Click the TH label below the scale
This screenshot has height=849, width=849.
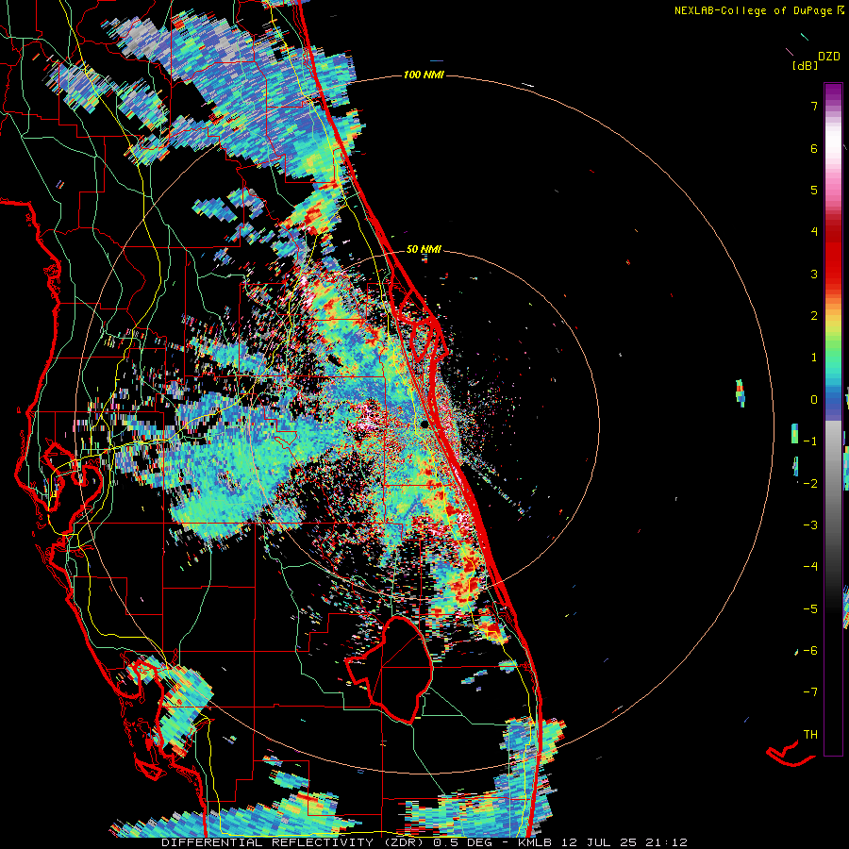point(810,734)
